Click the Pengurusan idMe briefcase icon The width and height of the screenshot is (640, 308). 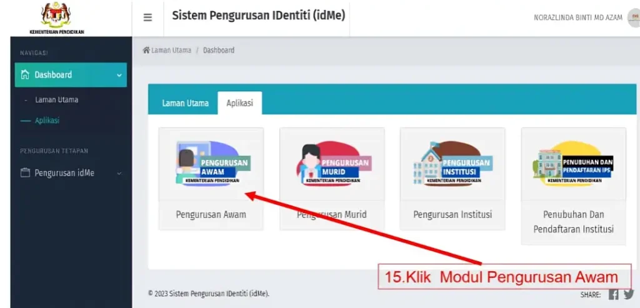coord(25,173)
